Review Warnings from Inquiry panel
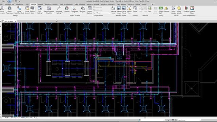This screenshot has height=122, width=217. pyautogui.click(x=166, y=9)
